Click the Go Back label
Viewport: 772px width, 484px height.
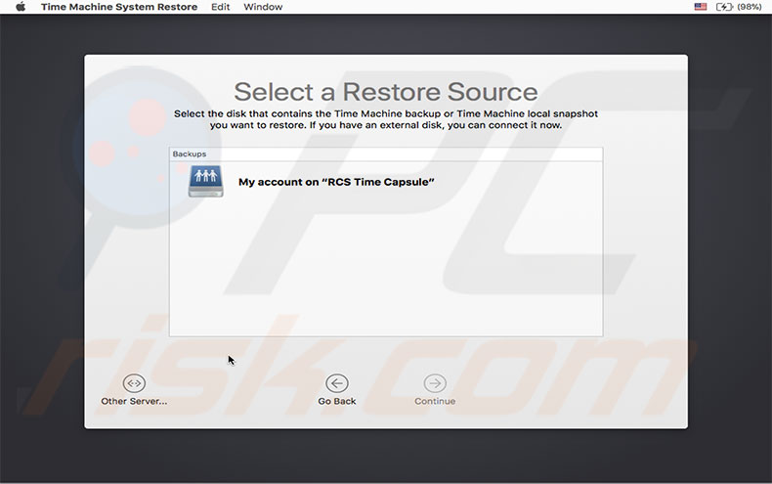coord(337,401)
